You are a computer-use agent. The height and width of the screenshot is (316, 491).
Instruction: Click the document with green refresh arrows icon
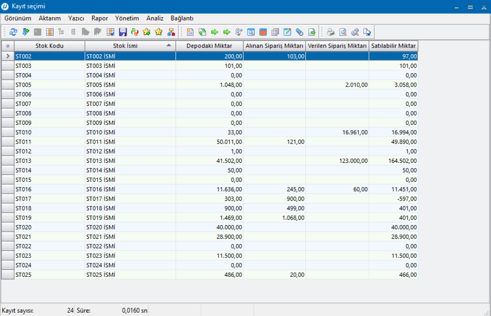pos(202,32)
